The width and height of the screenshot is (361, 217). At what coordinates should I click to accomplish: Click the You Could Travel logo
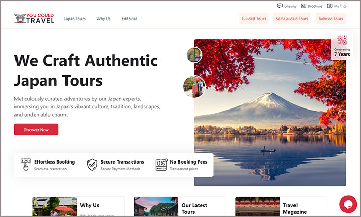click(34, 19)
